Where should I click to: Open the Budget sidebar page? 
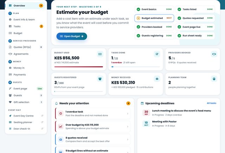[x=26, y=33]
